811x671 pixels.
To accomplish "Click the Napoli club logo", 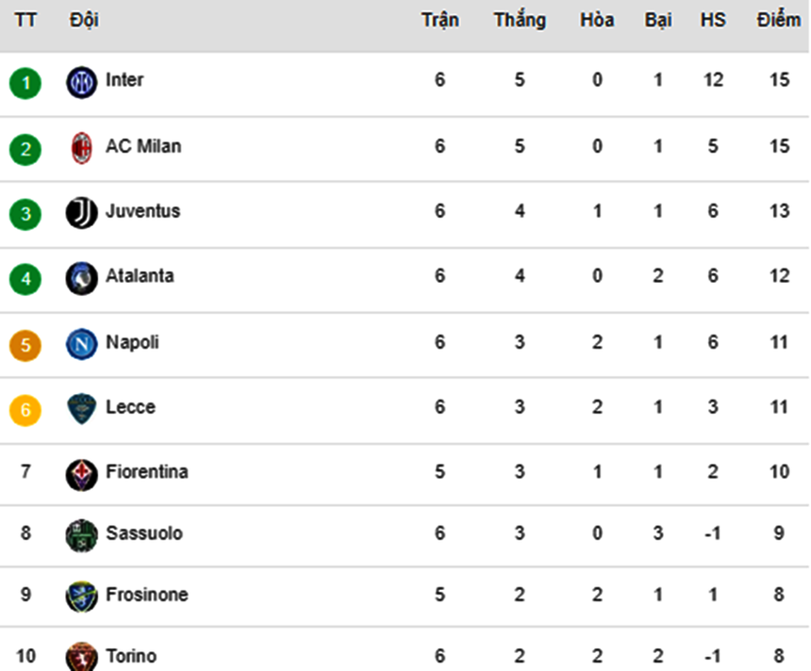I will tap(82, 344).
